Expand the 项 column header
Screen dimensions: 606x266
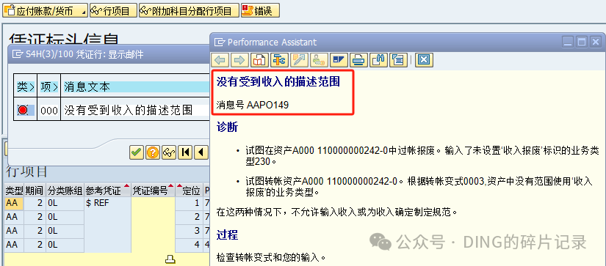tap(49, 86)
